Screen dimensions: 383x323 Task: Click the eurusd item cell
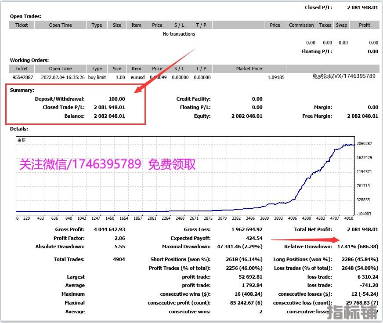(x=136, y=77)
